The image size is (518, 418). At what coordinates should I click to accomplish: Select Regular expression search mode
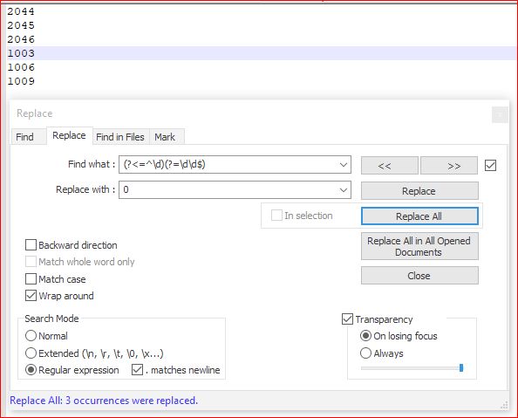tap(31, 369)
